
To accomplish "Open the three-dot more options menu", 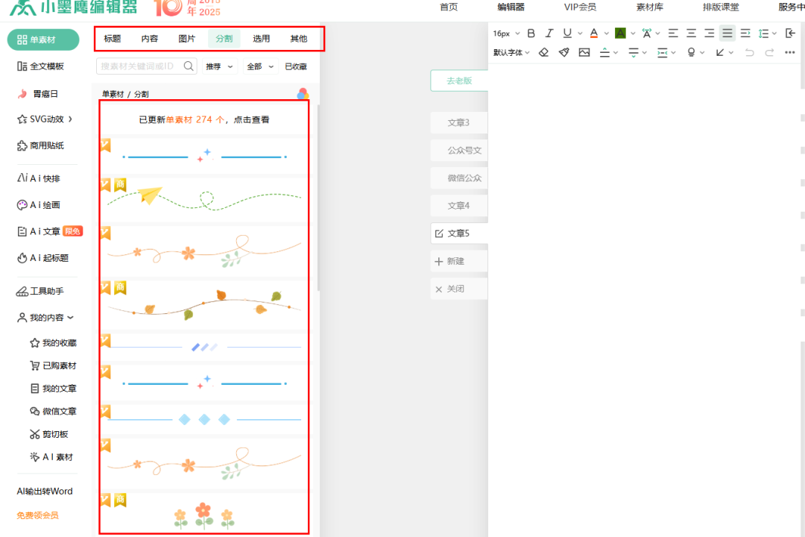I will coord(790,52).
